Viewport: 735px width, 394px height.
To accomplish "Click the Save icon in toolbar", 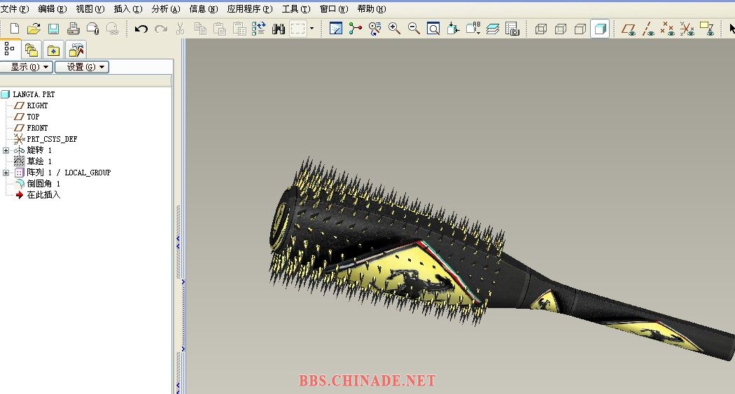I will [53, 29].
